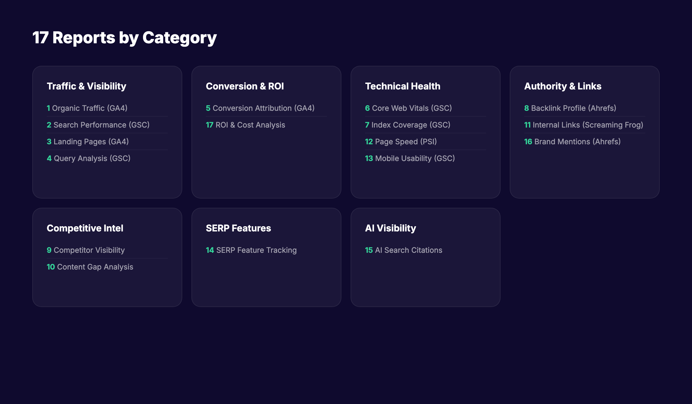
Task: Select the 'Conversion & ROI' card title
Action: point(245,86)
